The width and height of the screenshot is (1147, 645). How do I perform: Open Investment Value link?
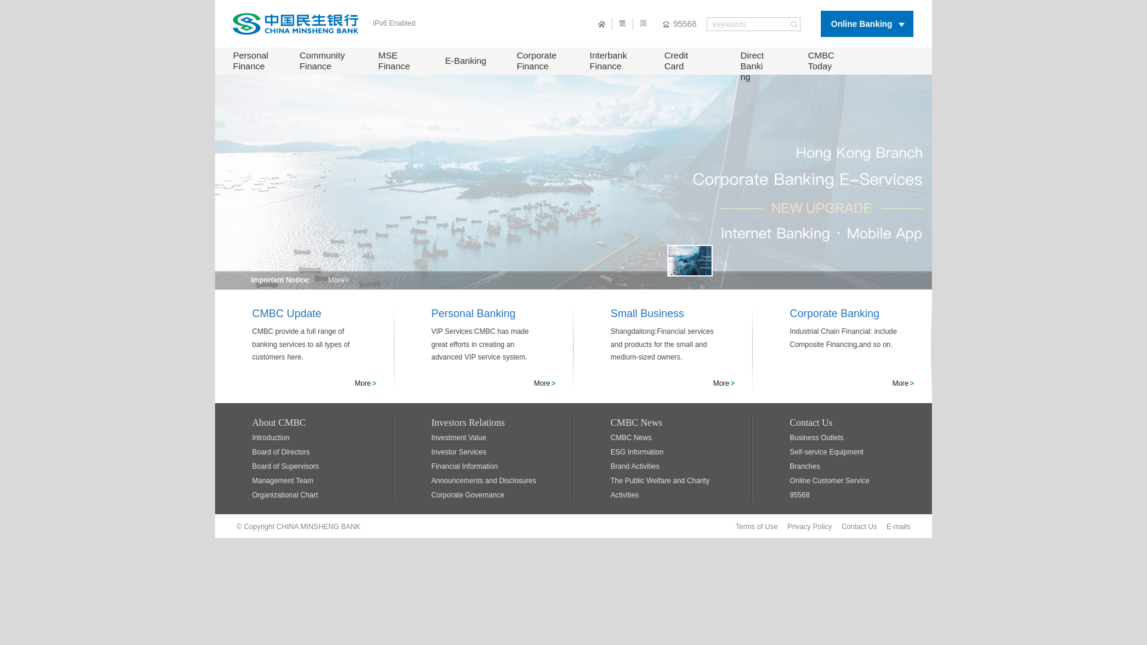459,438
